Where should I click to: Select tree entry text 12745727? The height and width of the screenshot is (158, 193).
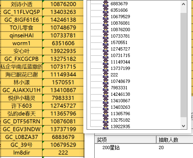tap(121, 49)
